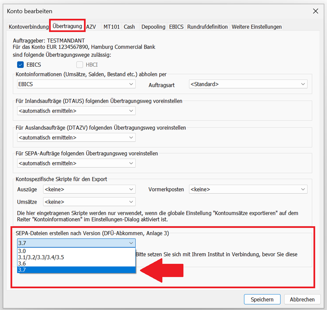
Task: Open Weitere Einstellungen tab
Action: 257,27
